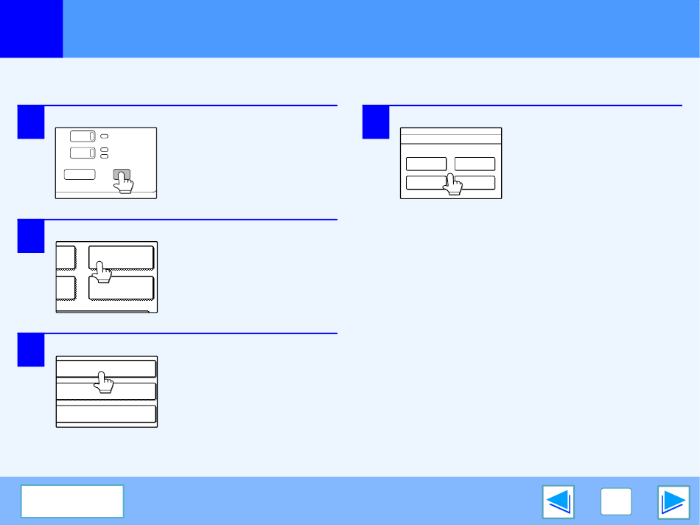Screen dimensions: 700x525
Task: Open illustration of finger pressing gray panel key
Action: (106, 163)
